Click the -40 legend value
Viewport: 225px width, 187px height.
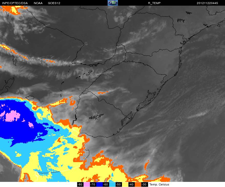(x=131, y=184)
